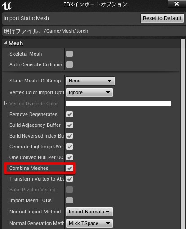The image size is (186, 229).
Task: Click the Vertex Override Color label
Action: pos(34,104)
